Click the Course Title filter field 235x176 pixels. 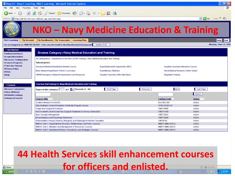(x=43, y=94)
